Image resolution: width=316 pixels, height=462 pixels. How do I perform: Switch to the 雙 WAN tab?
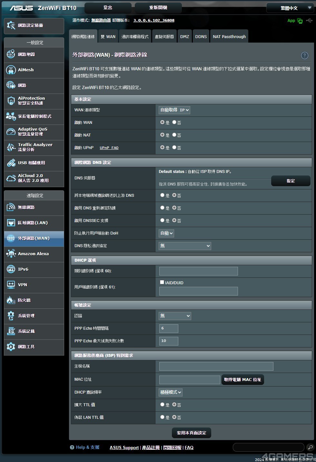(108, 36)
